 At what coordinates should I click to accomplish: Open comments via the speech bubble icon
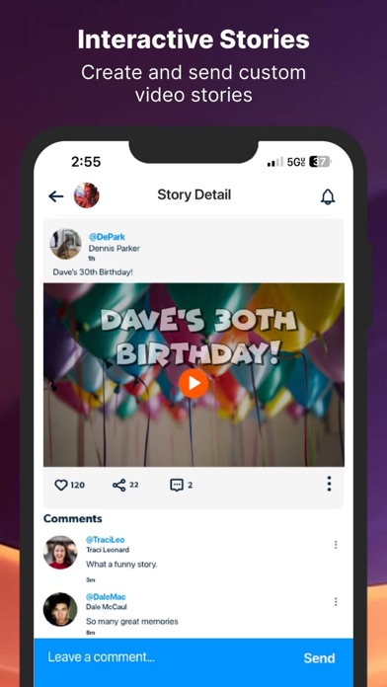click(x=177, y=485)
